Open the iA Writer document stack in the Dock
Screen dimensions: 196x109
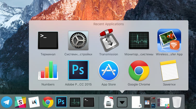click(136, 102)
